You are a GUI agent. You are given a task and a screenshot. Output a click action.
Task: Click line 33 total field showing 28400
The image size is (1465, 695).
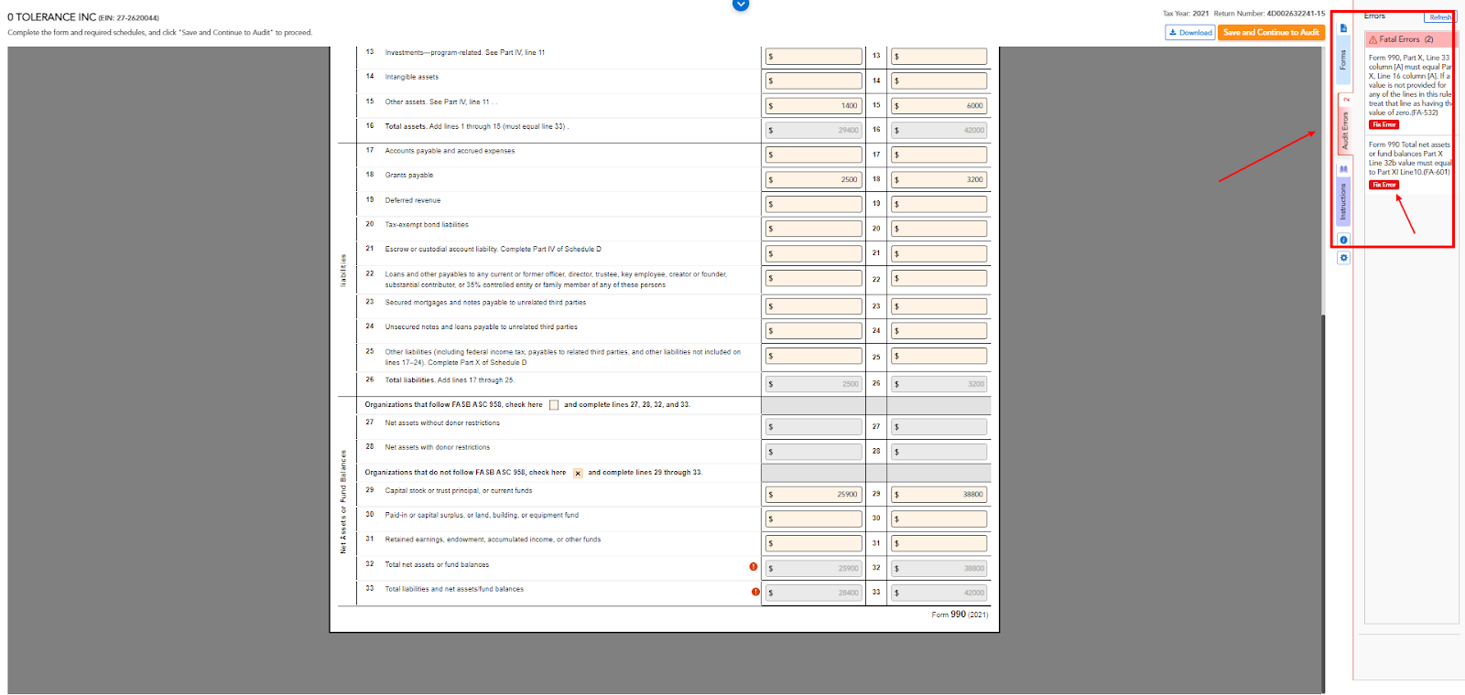[x=813, y=593]
